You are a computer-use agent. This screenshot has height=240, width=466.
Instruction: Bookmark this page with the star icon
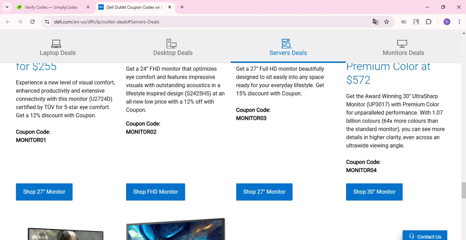tap(386, 22)
